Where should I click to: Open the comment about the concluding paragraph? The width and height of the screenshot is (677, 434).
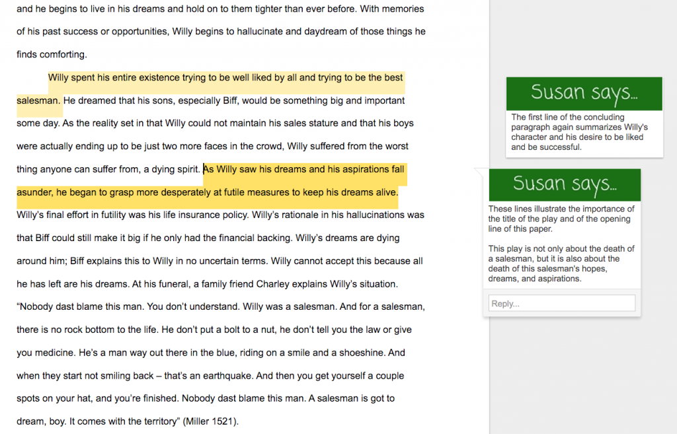[x=584, y=132]
